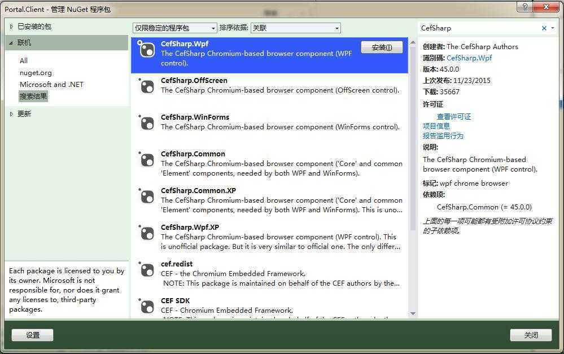Screen dimensions: 564x354
Task: Open the 查看许可证 license link
Action: pos(453,116)
